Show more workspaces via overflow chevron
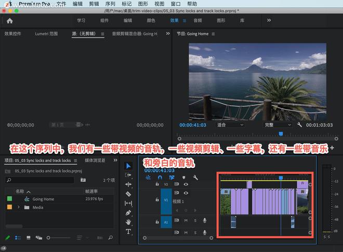This screenshot has height=252, width=343. tap(269, 21)
